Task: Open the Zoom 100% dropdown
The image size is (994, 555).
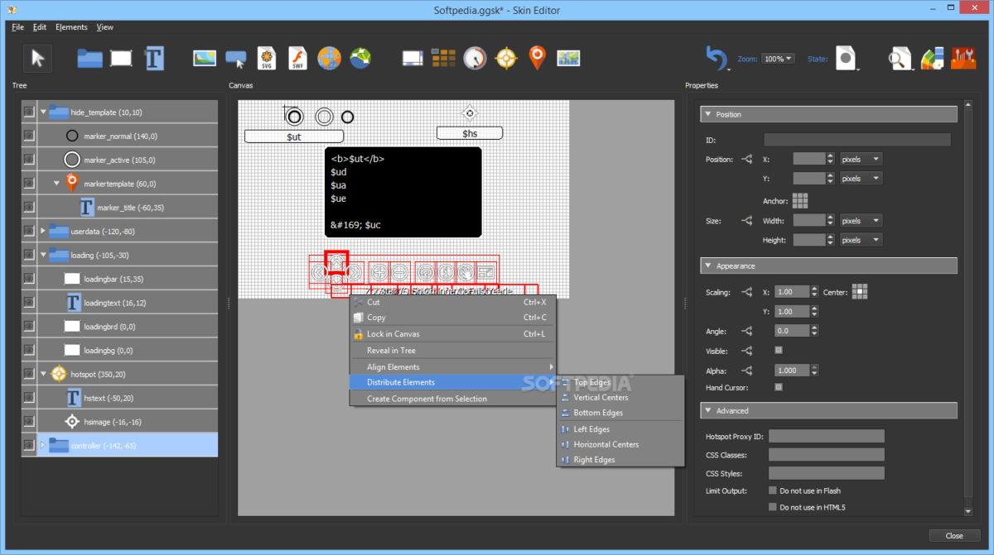Action: pyautogui.click(x=778, y=59)
